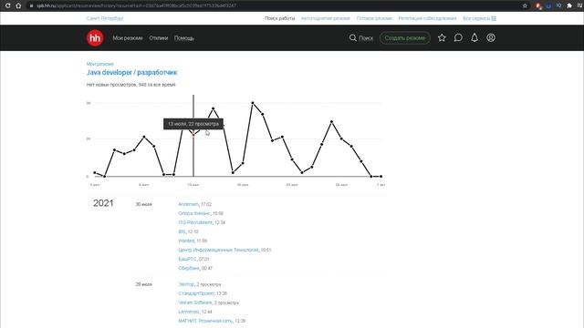Click the highest peak point on chart
Screen dimensions: 584x328
coord(253,103)
